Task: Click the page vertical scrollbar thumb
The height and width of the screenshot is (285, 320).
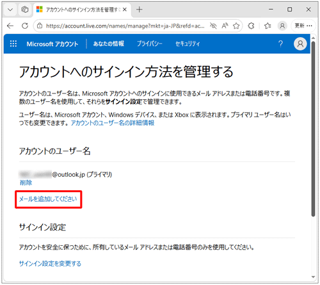Action: pos(313,129)
